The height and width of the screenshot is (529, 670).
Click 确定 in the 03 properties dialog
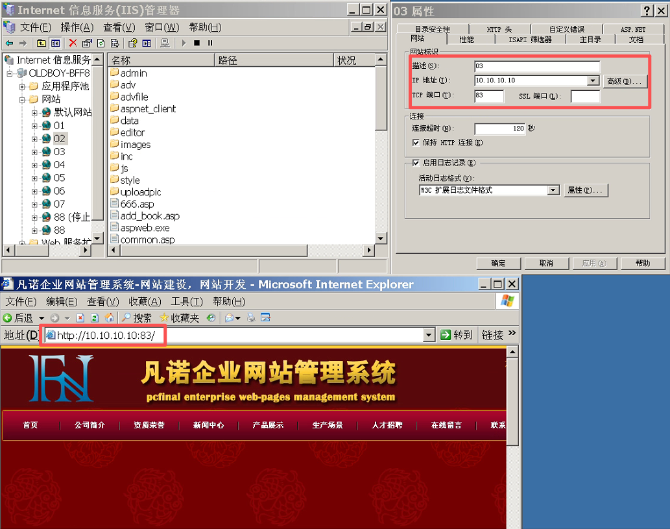[x=498, y=263]
